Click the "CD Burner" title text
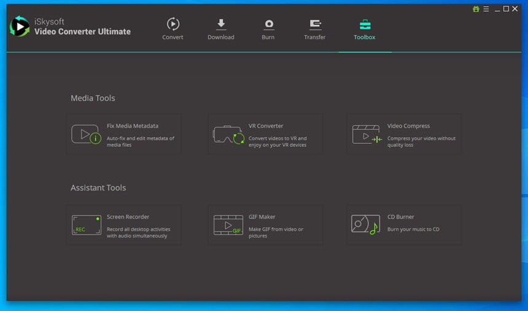528x311 pixels. [400, 217]
